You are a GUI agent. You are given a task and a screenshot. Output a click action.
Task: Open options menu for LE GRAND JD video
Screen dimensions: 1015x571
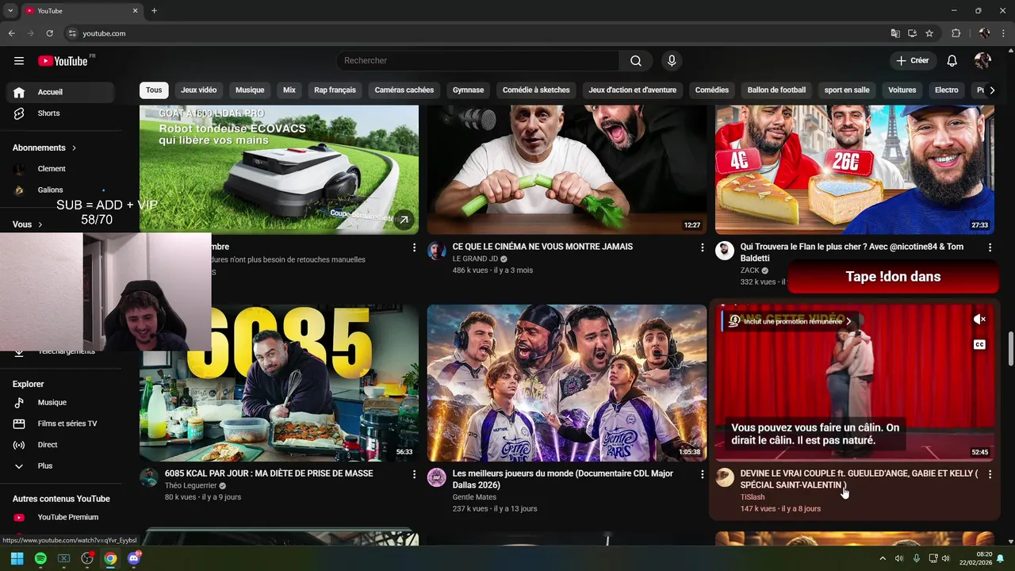[x=702, y=247]
